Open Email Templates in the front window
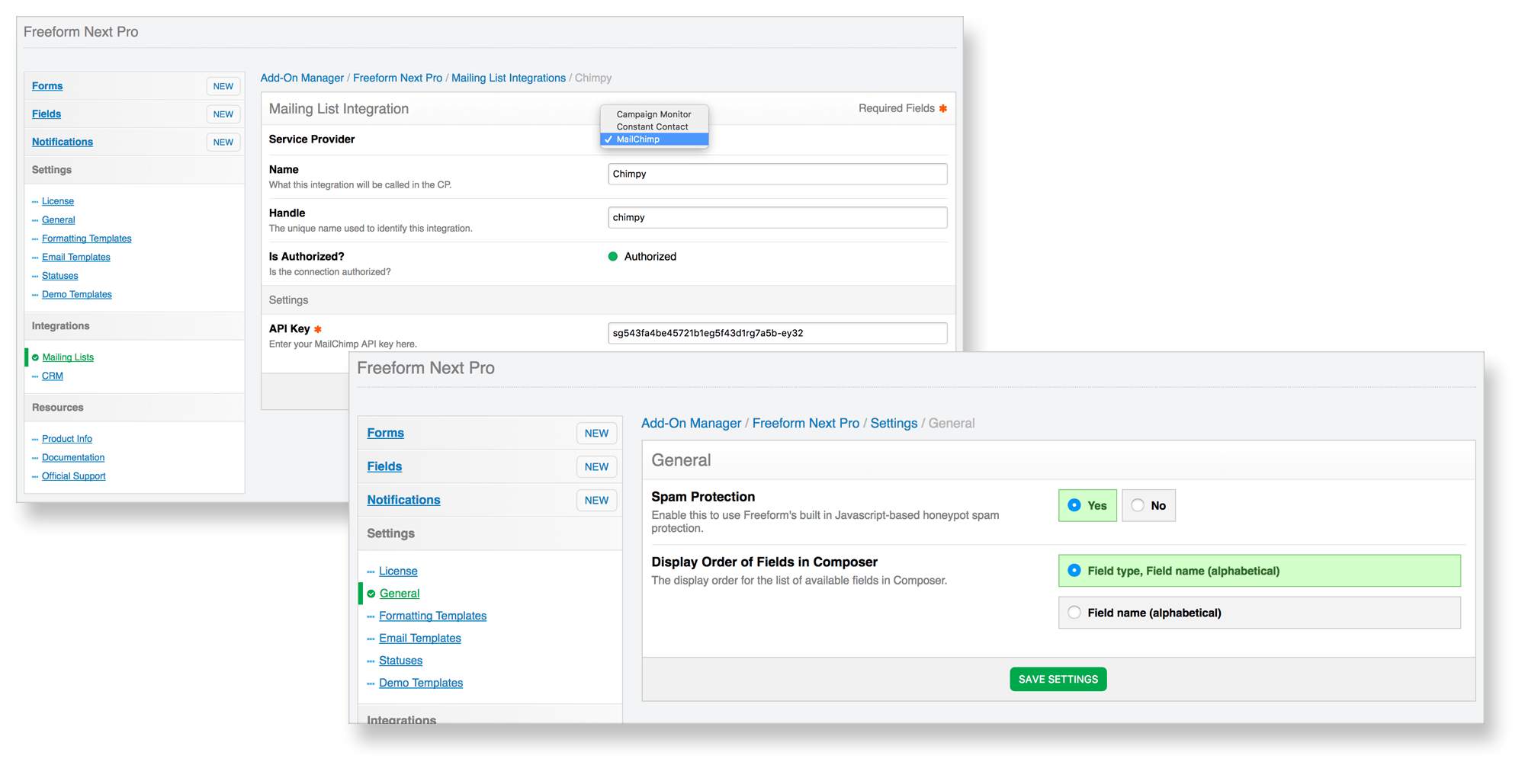The image size is (1525, 762). (x=420, y=638)
